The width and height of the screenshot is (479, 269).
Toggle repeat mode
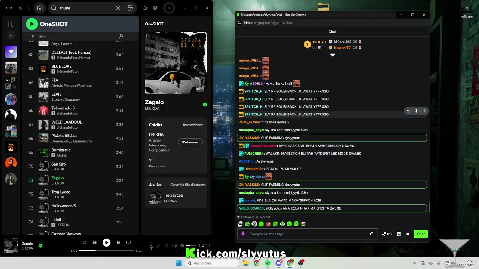(x=128, y=242)
